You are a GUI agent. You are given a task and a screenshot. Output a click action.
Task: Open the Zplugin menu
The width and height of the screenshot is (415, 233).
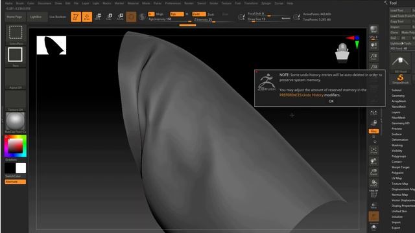266,3
